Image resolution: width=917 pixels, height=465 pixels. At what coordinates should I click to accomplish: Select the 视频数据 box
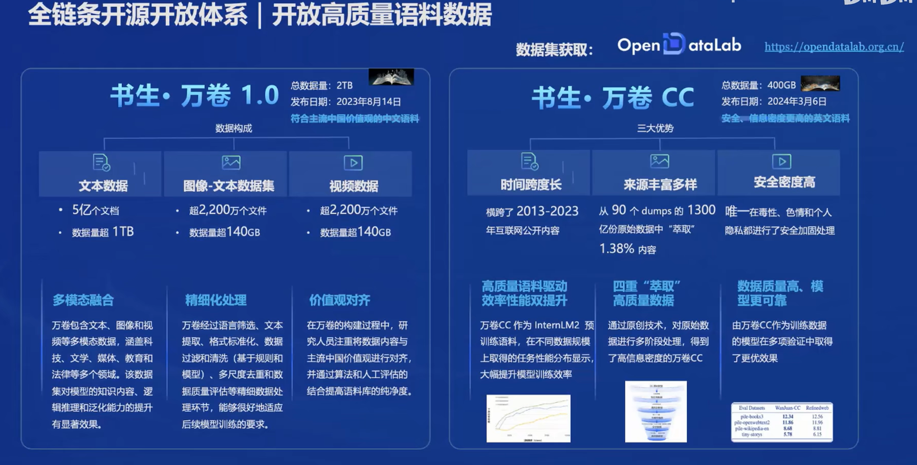point(351,174)
